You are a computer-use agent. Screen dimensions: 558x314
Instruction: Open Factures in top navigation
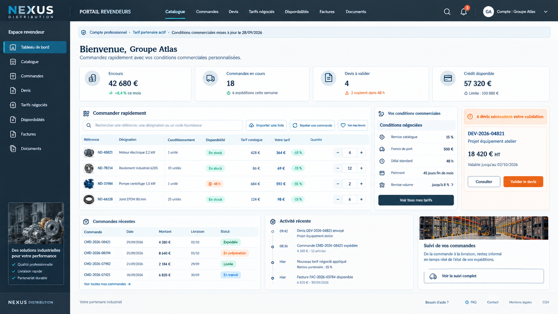327,12
